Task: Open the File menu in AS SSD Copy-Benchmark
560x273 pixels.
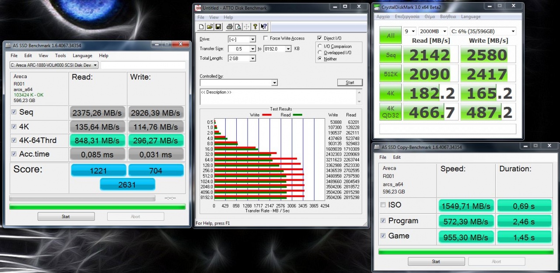Action: [383, 157]
